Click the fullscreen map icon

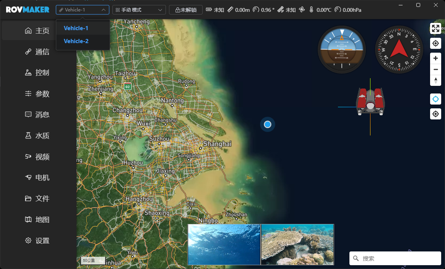[435, 29]
